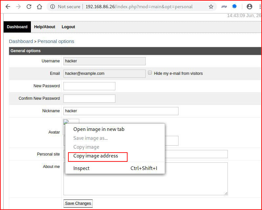Image resolution: width=262 pixels, height=210 pixels.
Task: Click the Email field with hacker@example.com
Action: click(x=105, y=73)
